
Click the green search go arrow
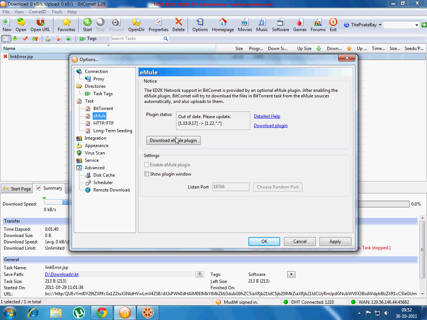pos(424,25)
